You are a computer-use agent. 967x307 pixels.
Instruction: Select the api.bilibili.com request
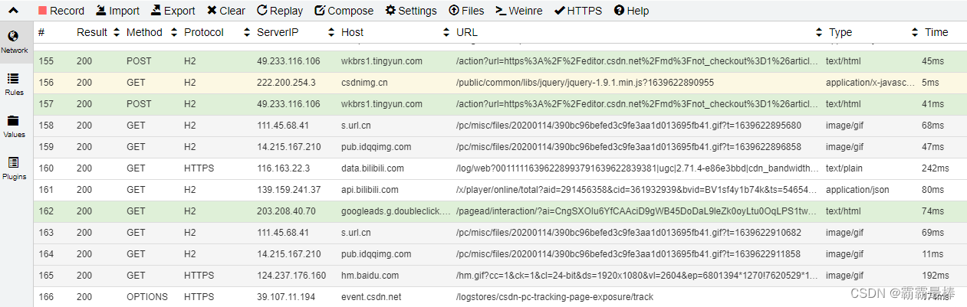pos(500,190)
